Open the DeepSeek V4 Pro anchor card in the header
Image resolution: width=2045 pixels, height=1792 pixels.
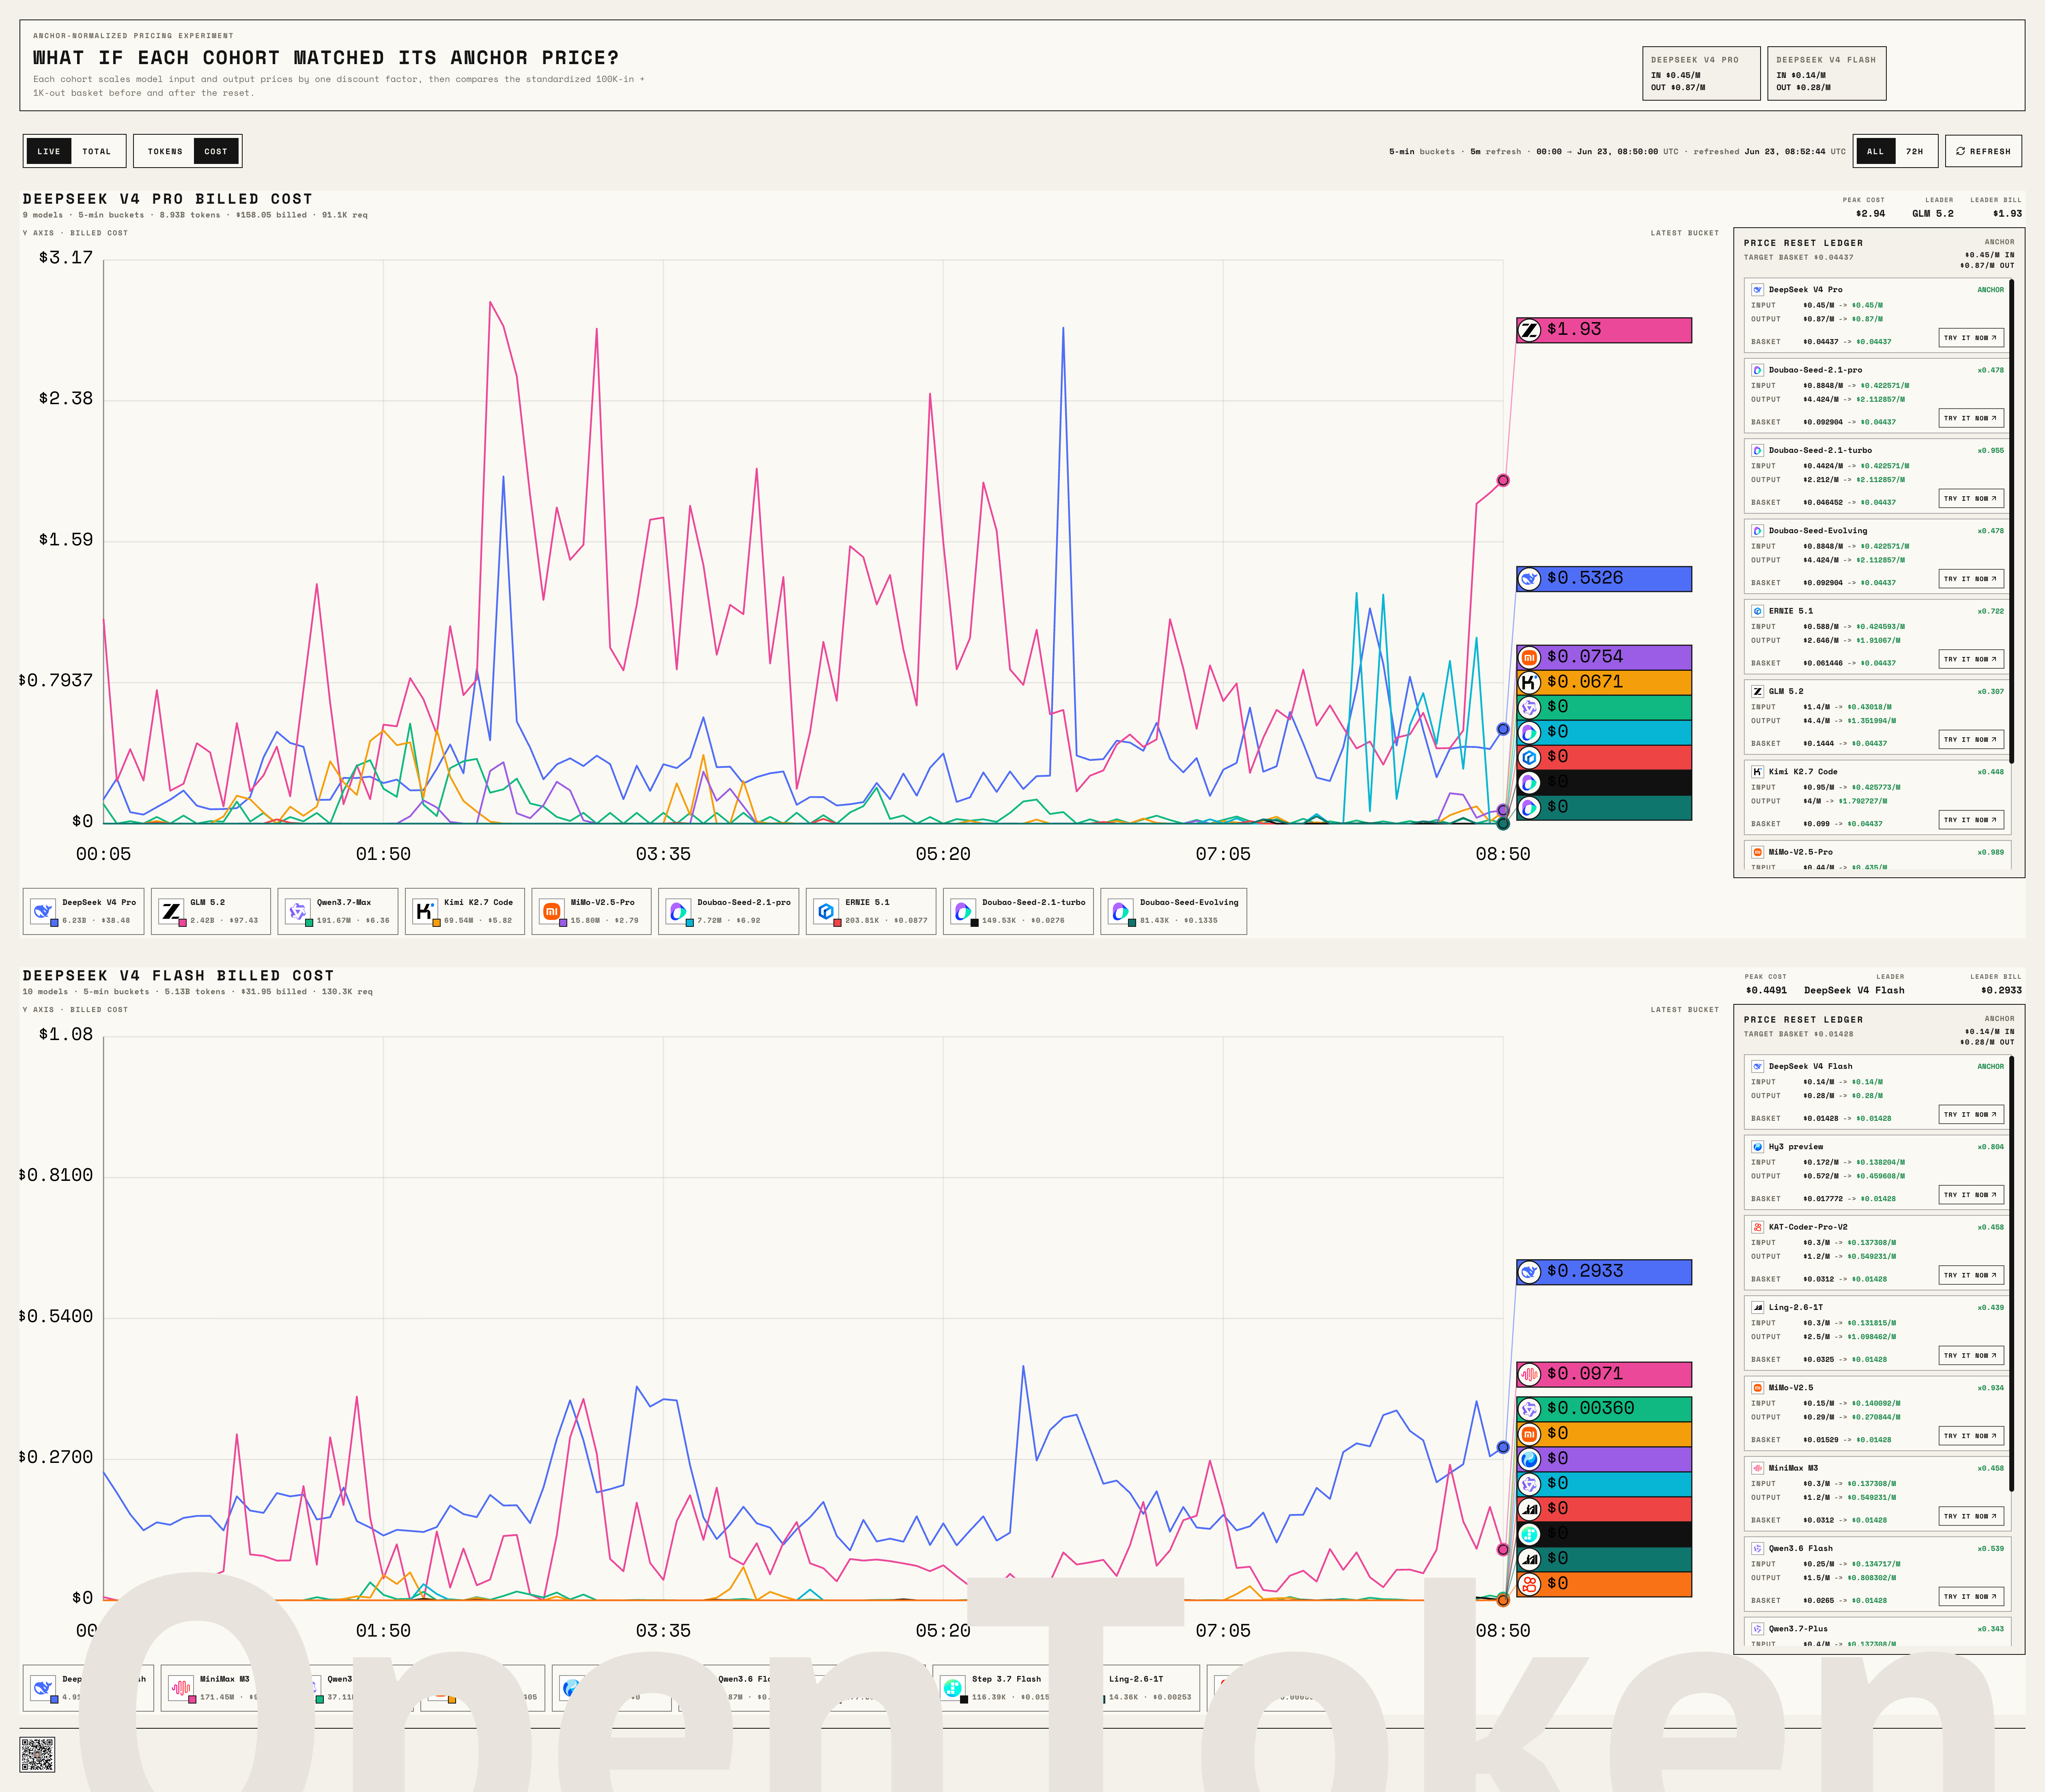[x=1701, y=73]
